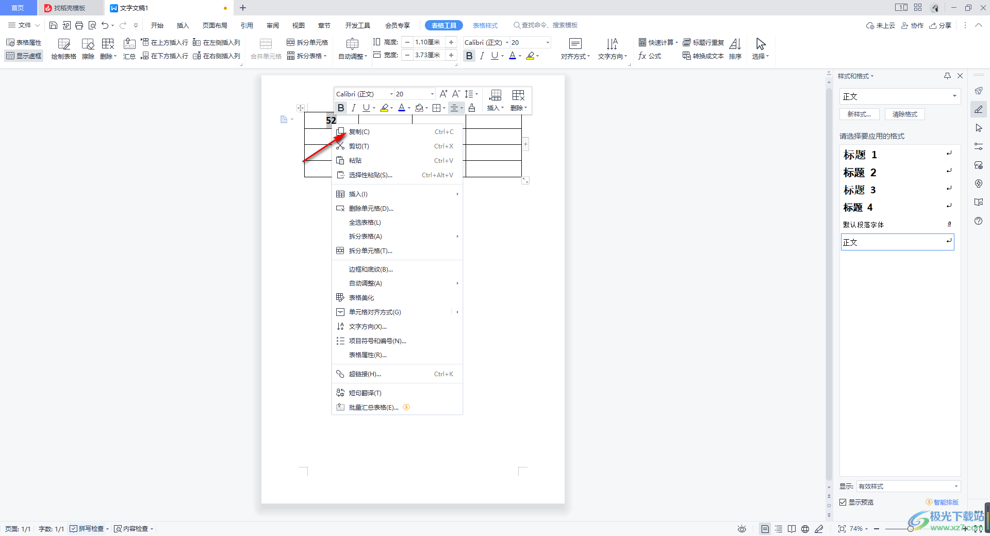The image size is (990, 536).
Task: Select the Draw Table tool
Action: click(64, 49)
